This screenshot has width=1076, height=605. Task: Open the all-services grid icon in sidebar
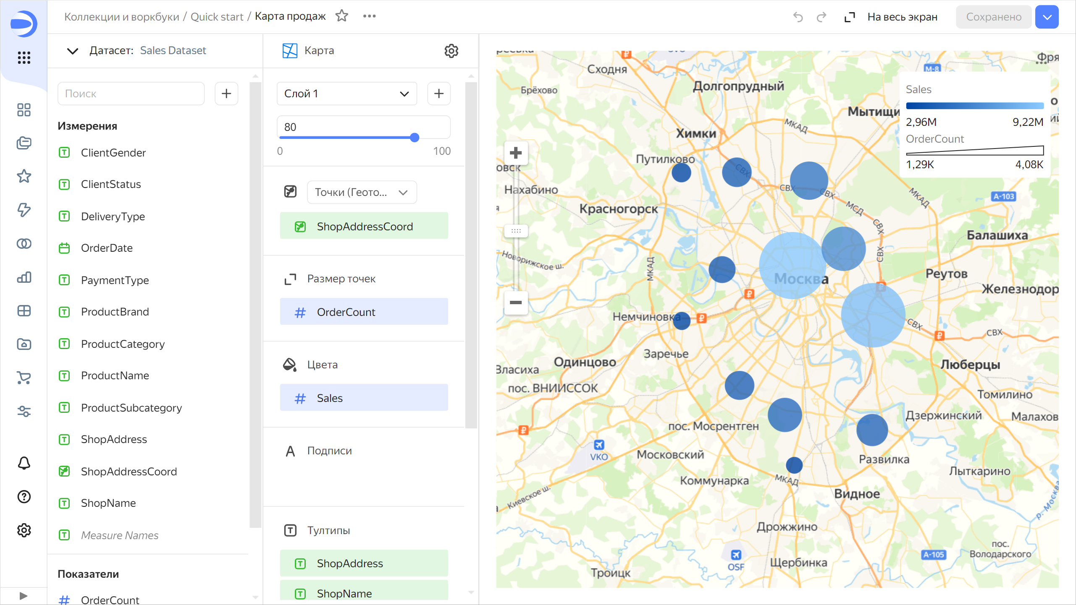click(x=24, y=57)
